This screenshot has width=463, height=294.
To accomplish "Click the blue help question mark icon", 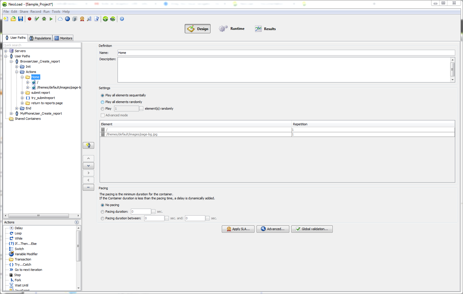I will (x=122, y=19).
